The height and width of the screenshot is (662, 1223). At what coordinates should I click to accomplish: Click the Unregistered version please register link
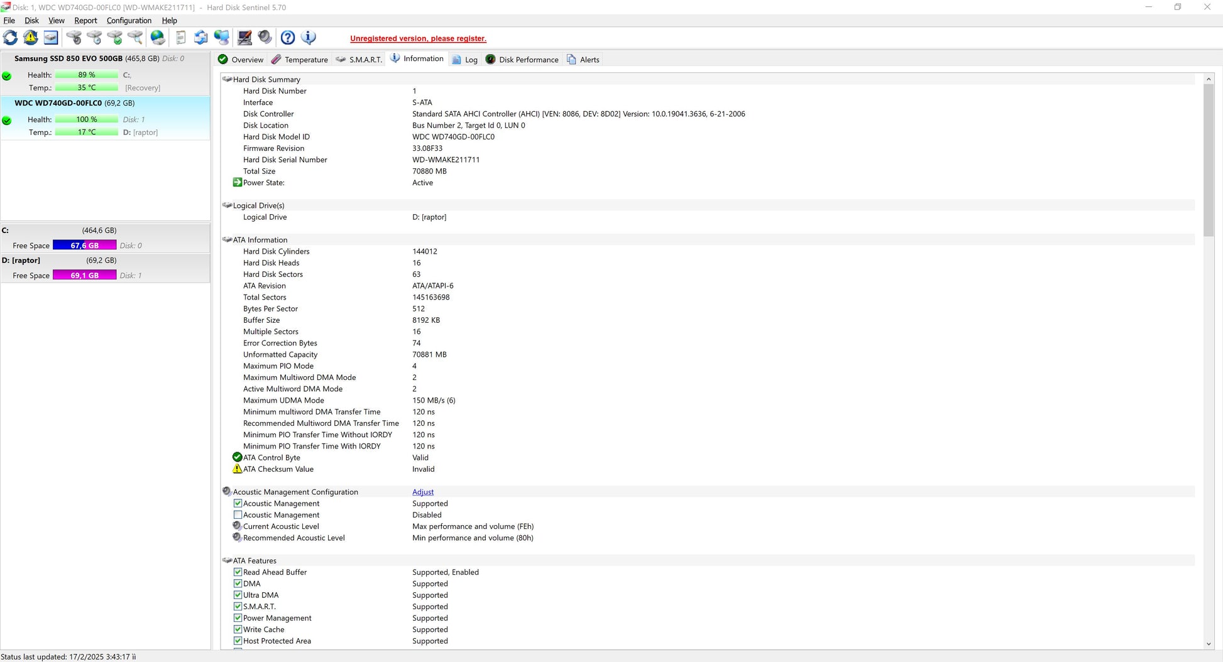[418, 39]
